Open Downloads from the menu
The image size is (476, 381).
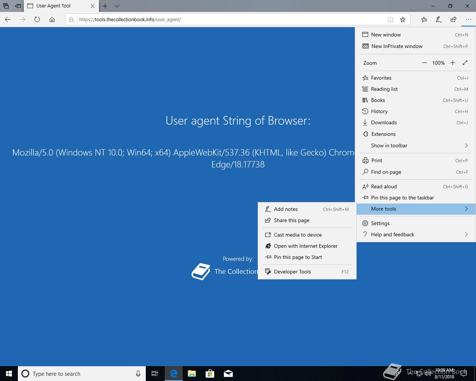coord(415,122)
